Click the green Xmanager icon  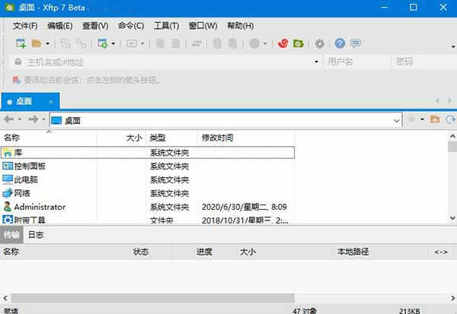(299, 44)
